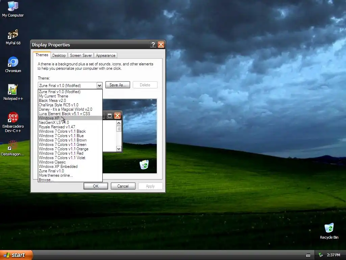The image size is (346, 260).
Task: Choose Royale Remixed v1.47 theme
Action: point(70,127)
